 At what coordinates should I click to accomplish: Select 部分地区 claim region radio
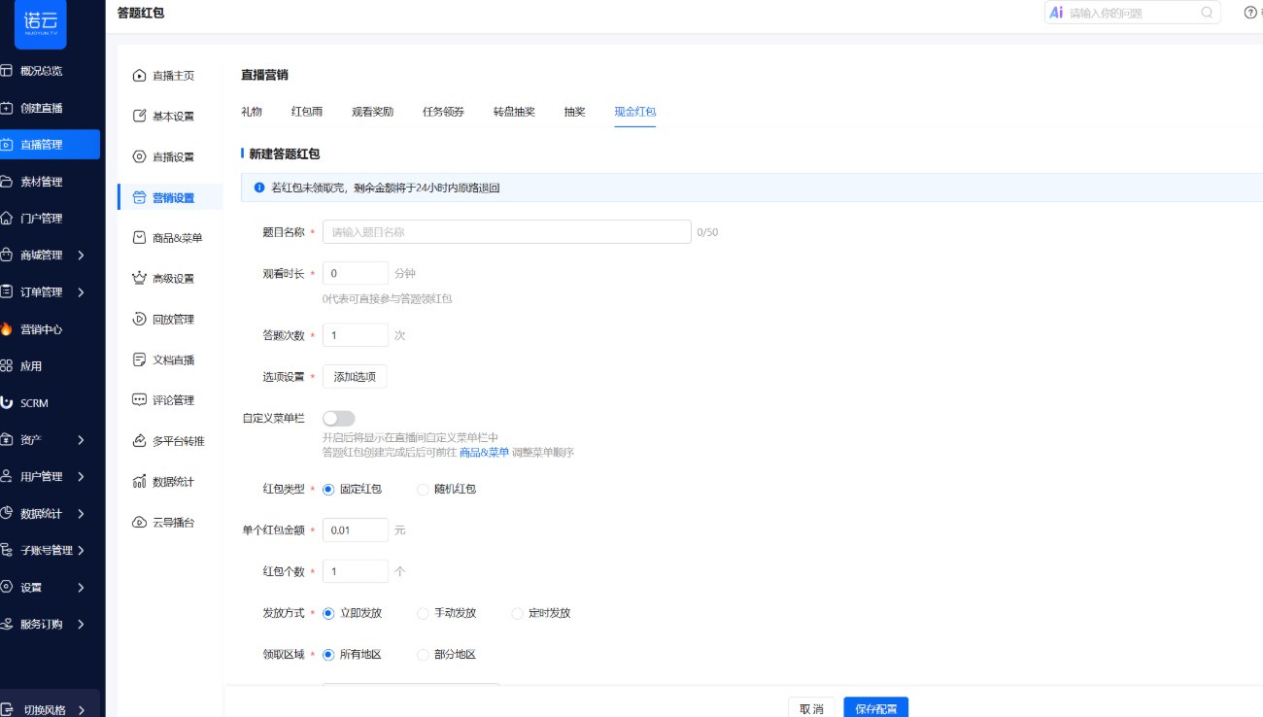(x=423, y=655)
